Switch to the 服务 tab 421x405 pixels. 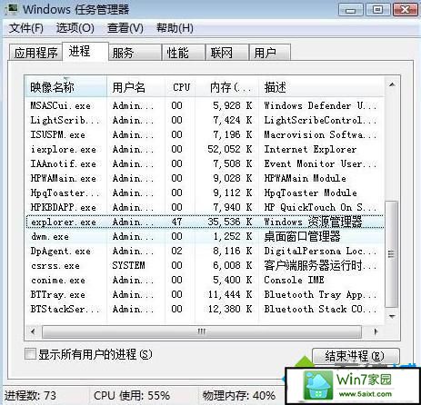point(135,53)
